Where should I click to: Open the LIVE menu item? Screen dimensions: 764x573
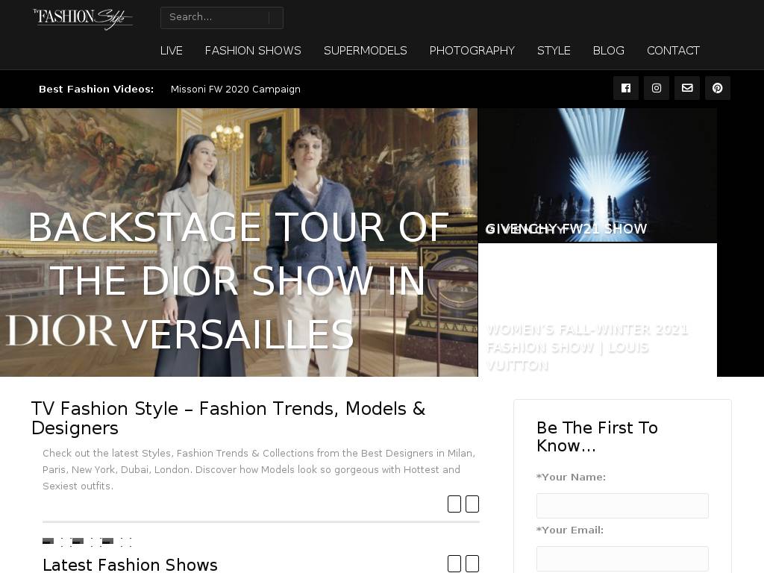point(171,51)
